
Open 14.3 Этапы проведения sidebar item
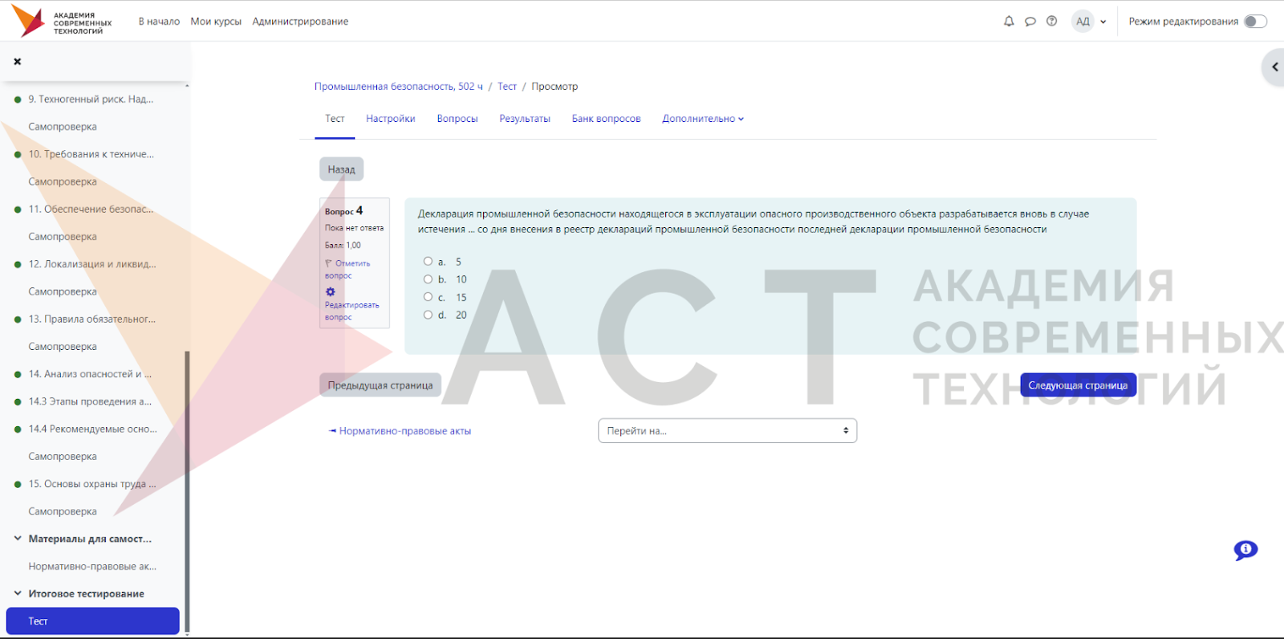click(90, 401)
